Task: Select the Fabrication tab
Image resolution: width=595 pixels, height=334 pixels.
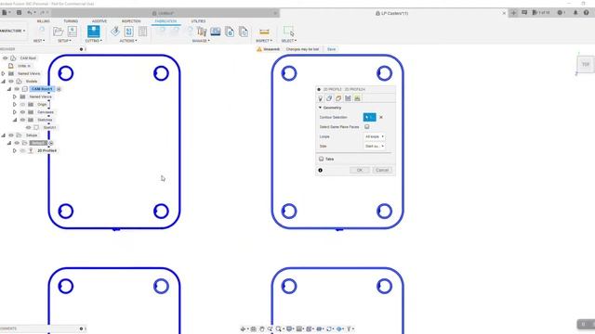Action: [x=165, y=21]
